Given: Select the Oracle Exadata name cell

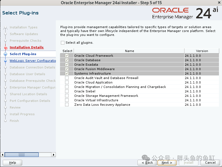Looking at the screenshot, I should (129, 65).
